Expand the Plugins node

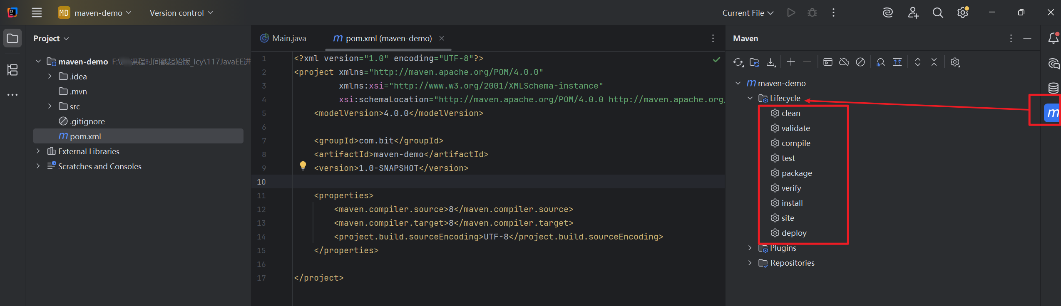click(x=750, y=248)
